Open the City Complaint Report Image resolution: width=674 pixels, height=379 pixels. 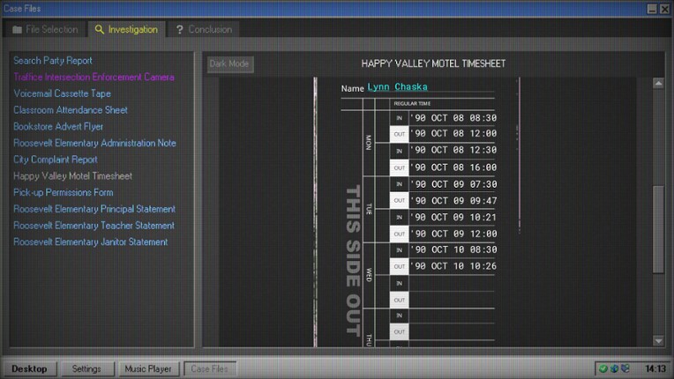(56, 160)
